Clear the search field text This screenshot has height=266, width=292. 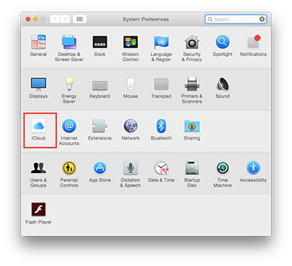262,19
